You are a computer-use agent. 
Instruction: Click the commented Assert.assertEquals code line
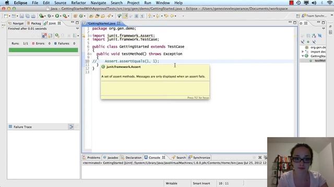point(126,61)
